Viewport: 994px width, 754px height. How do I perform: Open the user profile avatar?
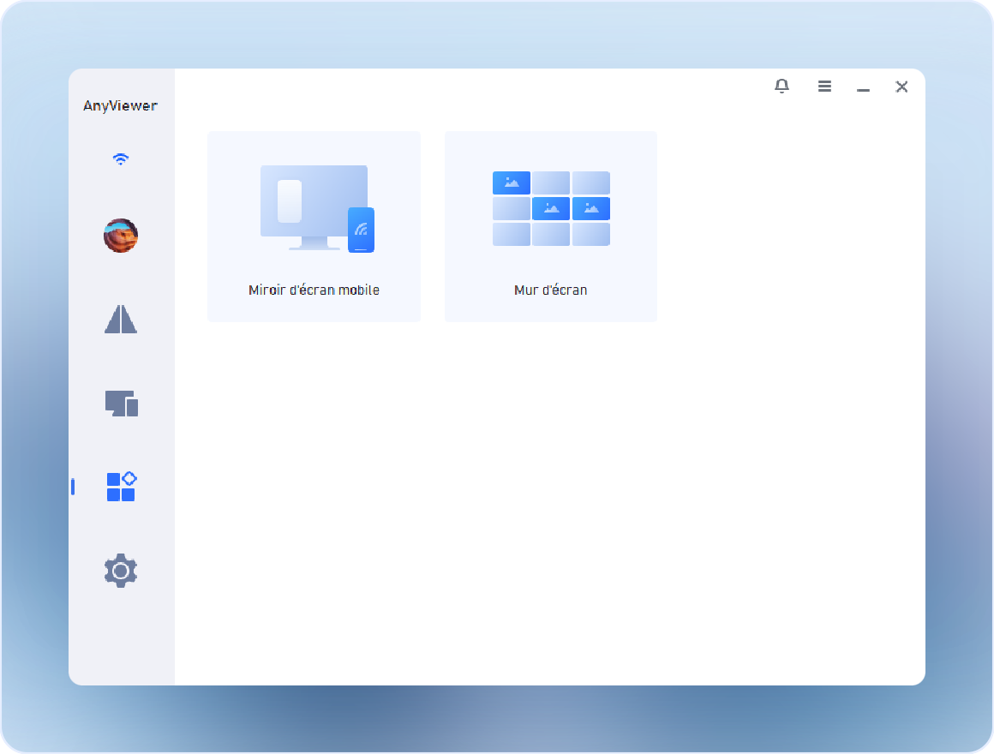tap(121, 236)
